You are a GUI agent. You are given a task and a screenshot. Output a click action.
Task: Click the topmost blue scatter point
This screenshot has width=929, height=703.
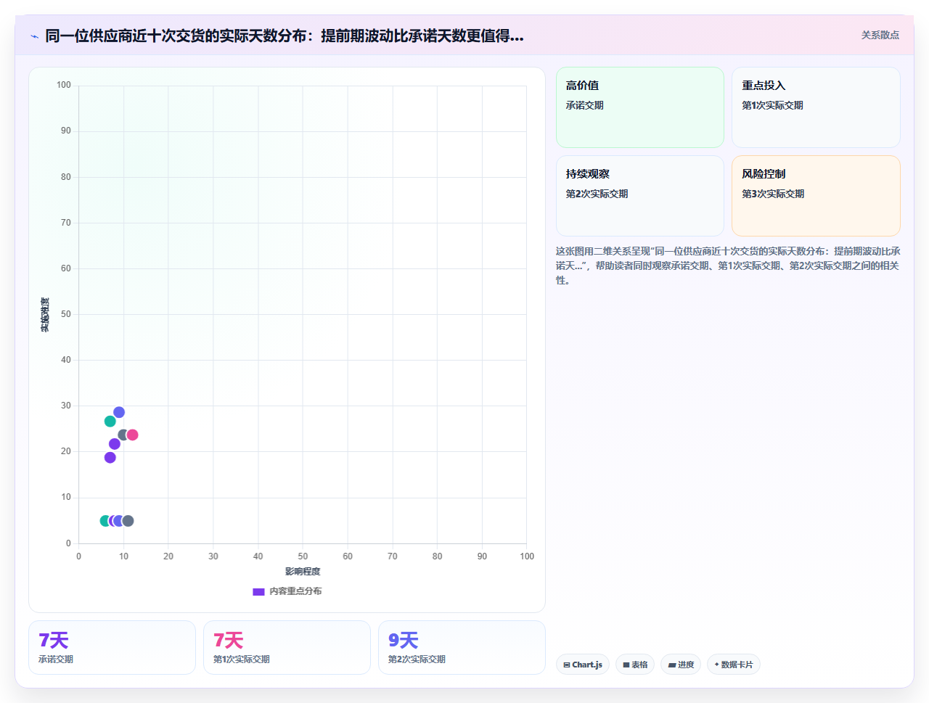coord(119,412)
